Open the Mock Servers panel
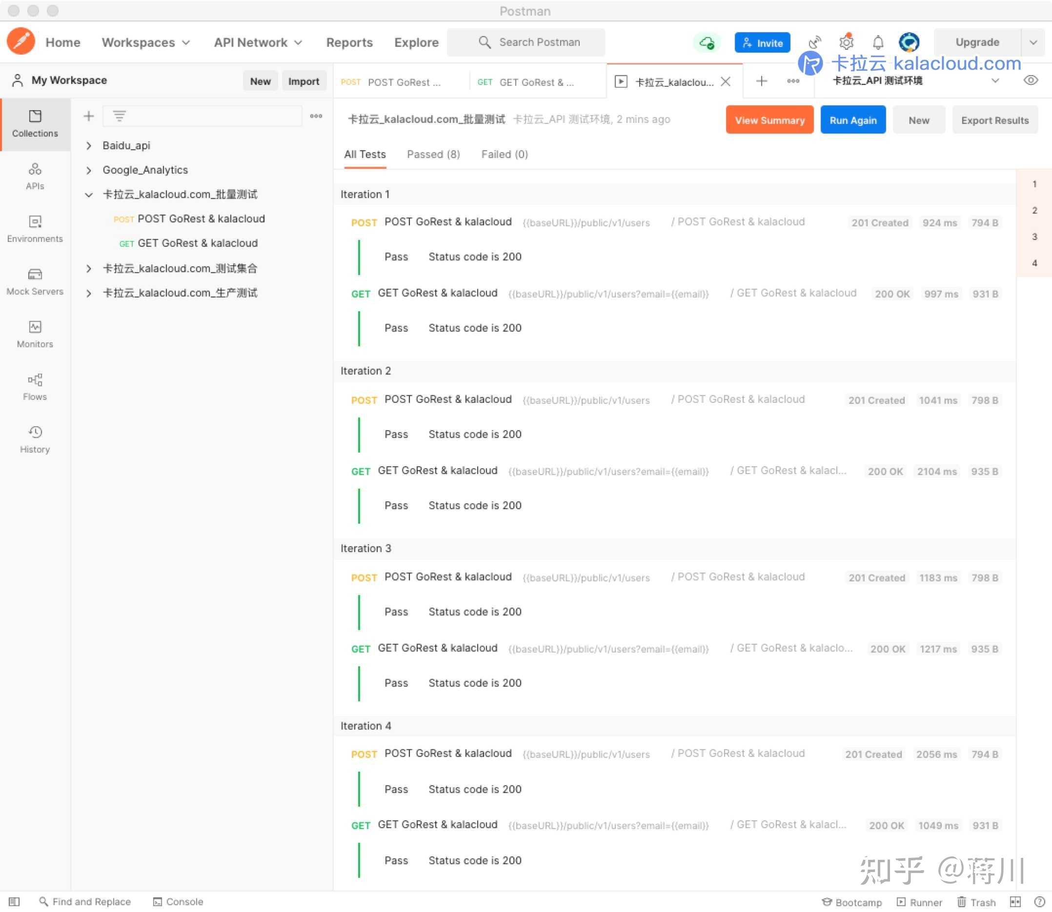Image resolution: width=1052 pixels, height=912 pixels. 35,281
